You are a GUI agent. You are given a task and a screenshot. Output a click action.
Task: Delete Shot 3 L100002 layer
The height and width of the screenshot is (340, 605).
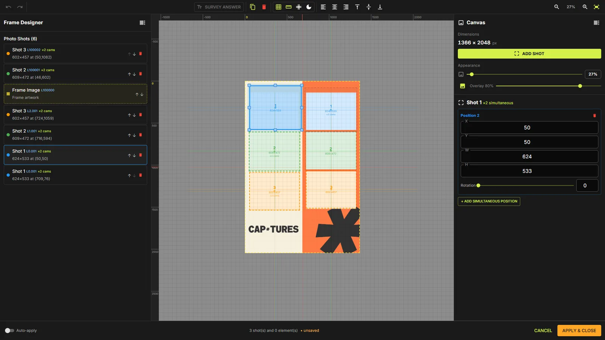[x=141, y=54]
